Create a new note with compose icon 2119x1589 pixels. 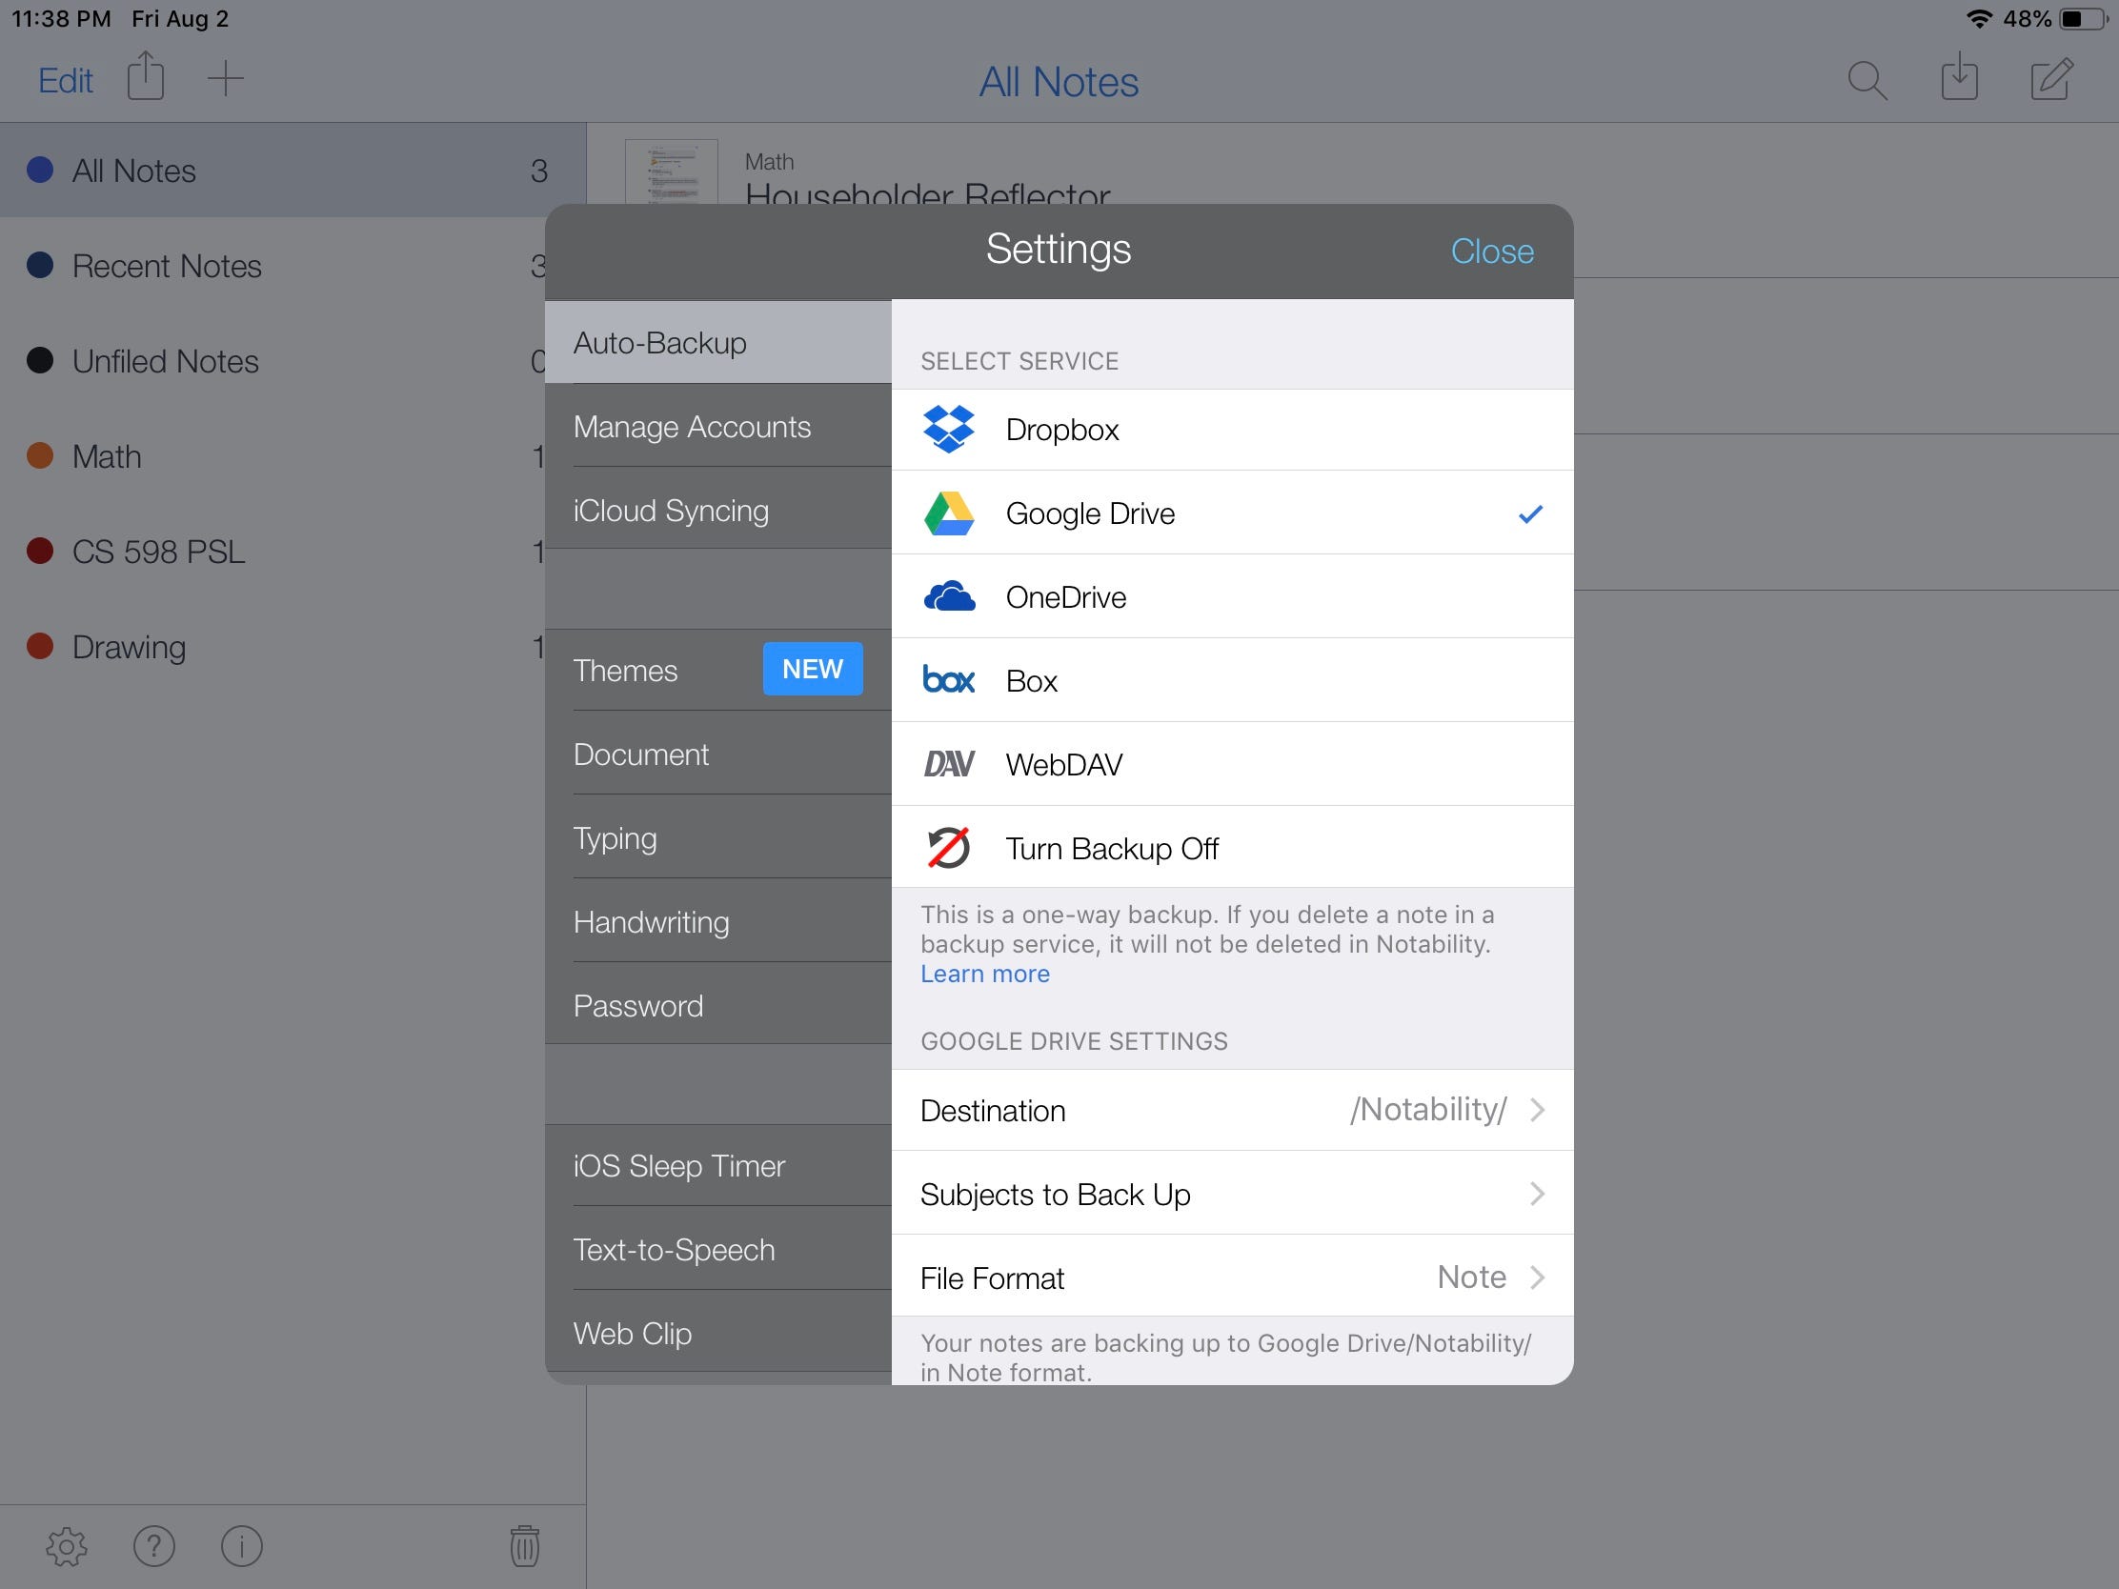tap(2051, 78)
